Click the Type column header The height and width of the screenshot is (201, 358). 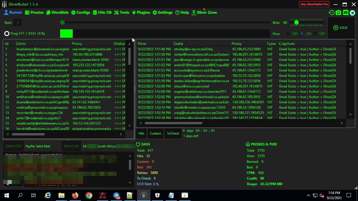coord(271,44)
